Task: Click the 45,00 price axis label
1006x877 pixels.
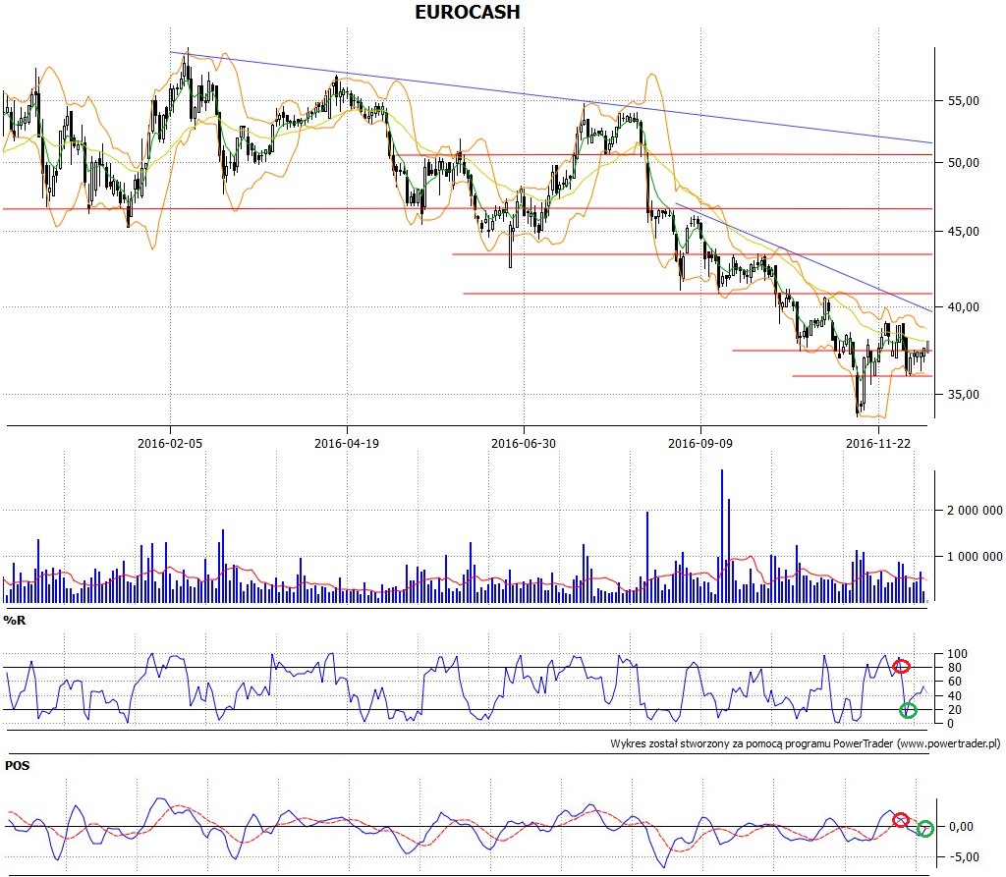Action: click(x=964, y=232)
